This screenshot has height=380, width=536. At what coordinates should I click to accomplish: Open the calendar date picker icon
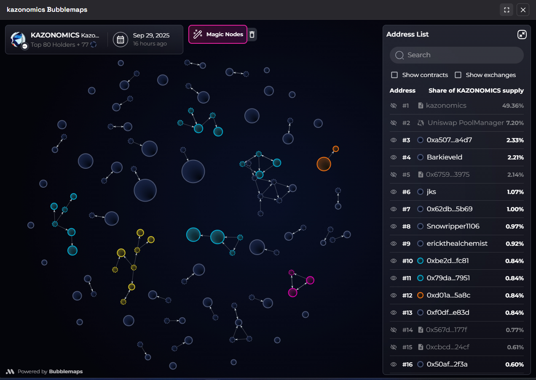[121, 40]
